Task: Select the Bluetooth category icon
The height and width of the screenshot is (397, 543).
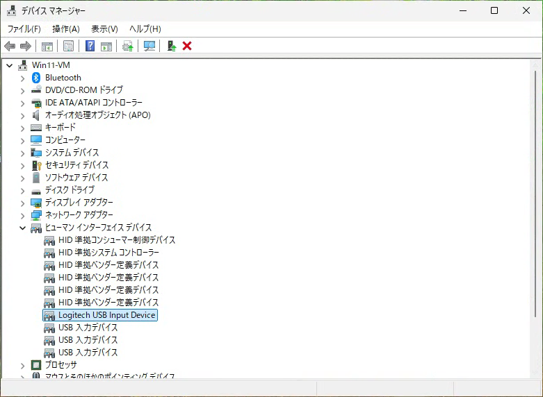Action: (36, 78)
